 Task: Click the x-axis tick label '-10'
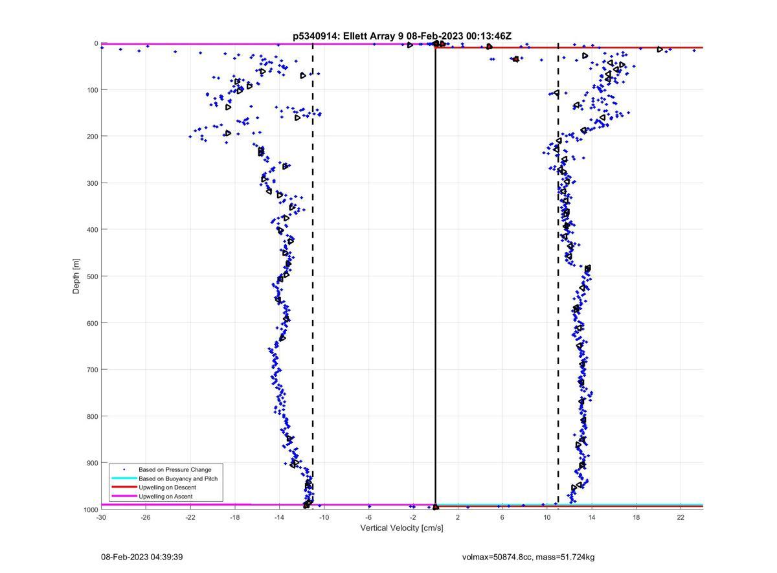coord(324,517)
